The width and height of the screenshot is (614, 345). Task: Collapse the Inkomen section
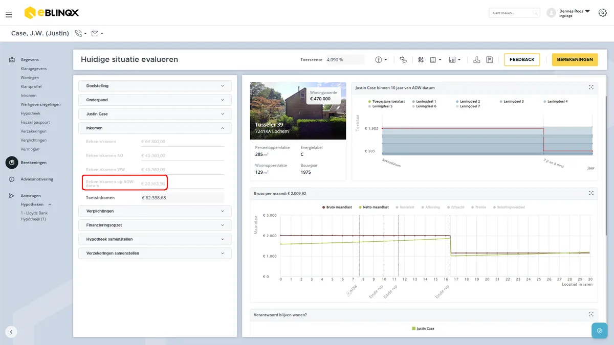[x=155, y=128]
